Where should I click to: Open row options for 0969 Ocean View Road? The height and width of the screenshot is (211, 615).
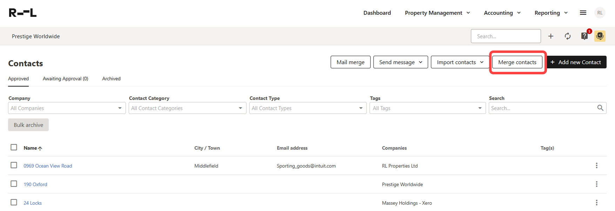[x=596, y=165]
